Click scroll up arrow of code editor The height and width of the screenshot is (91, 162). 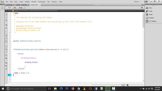pyautogui.click(x=144, y=13)
